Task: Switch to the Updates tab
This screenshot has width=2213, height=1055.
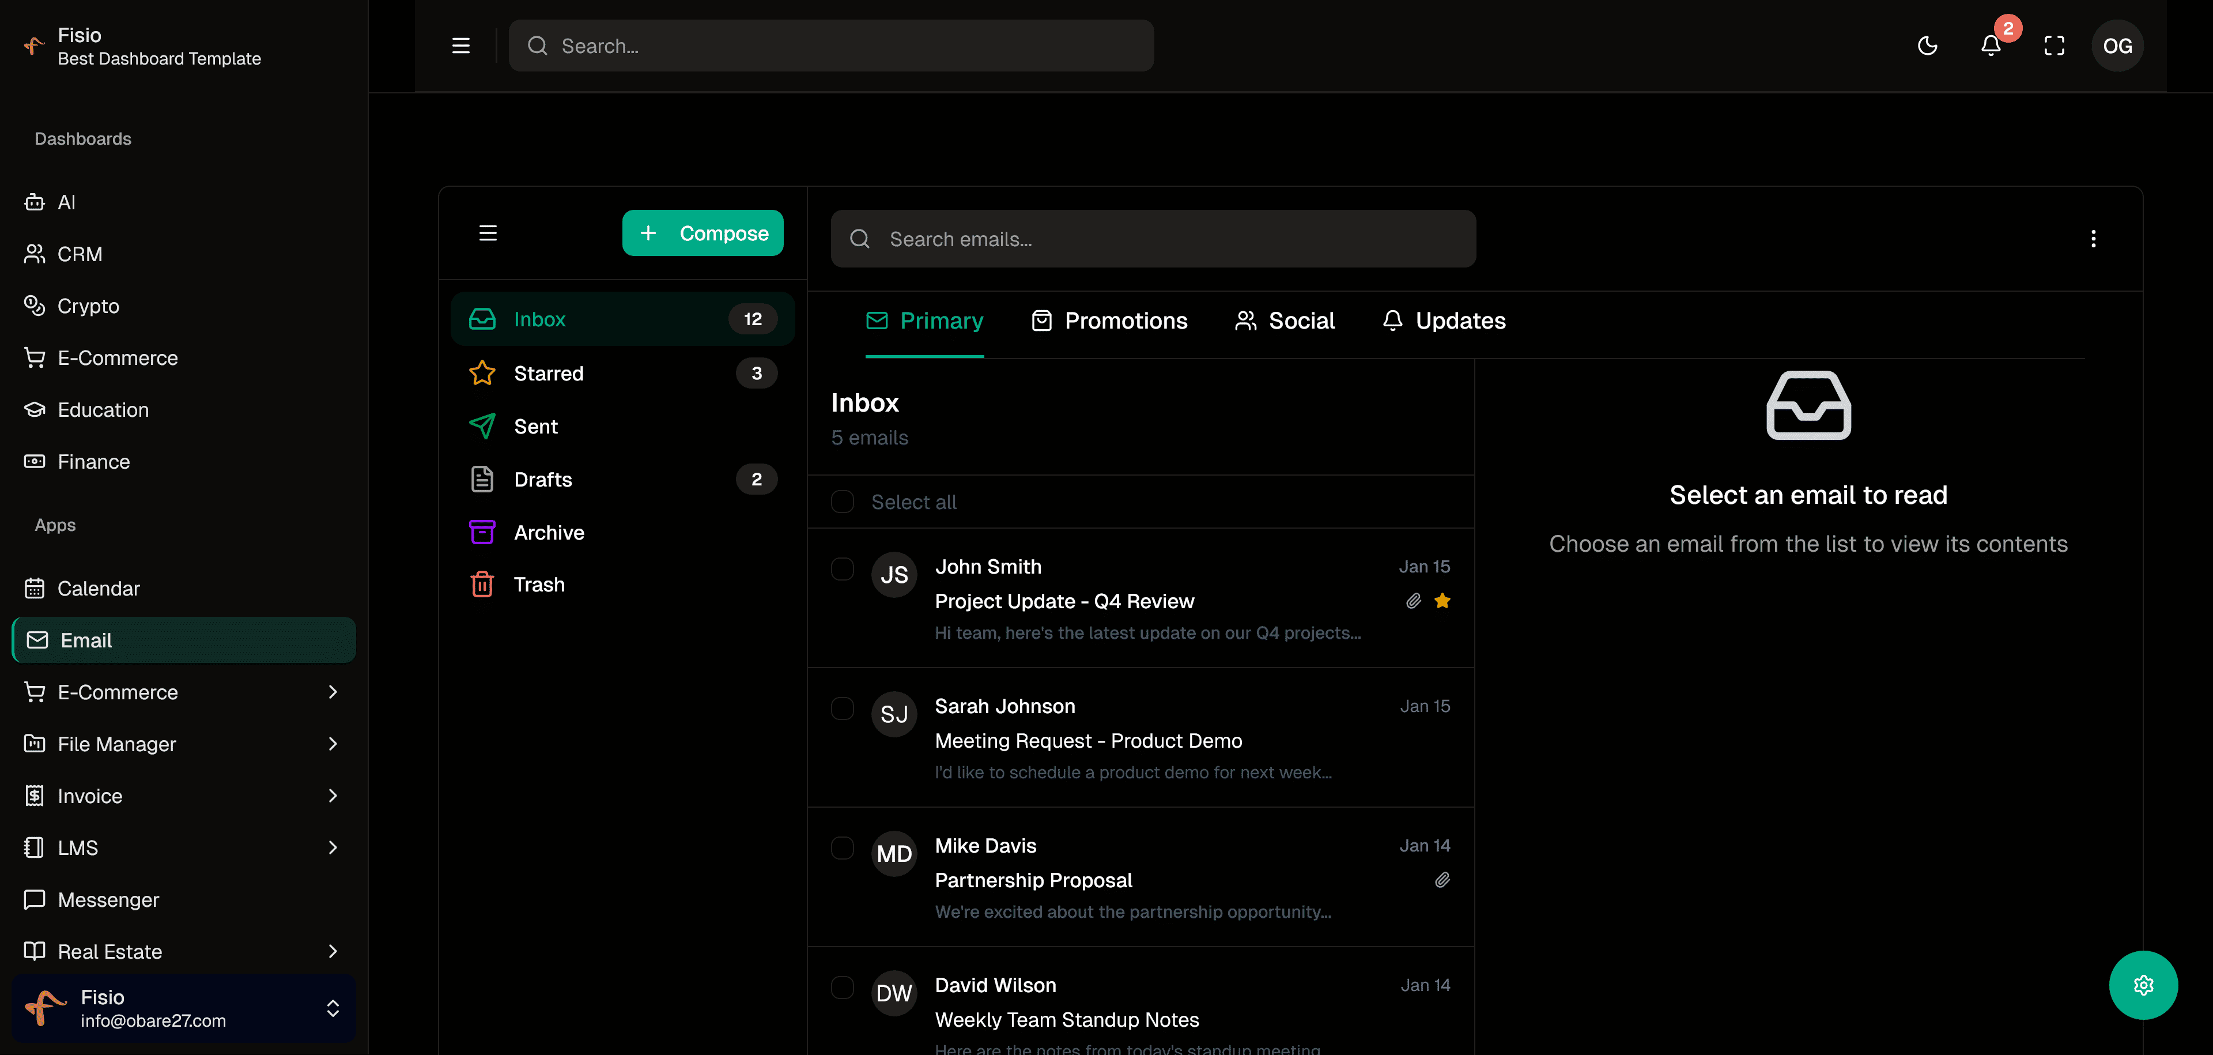Action: coord(1443,321)
